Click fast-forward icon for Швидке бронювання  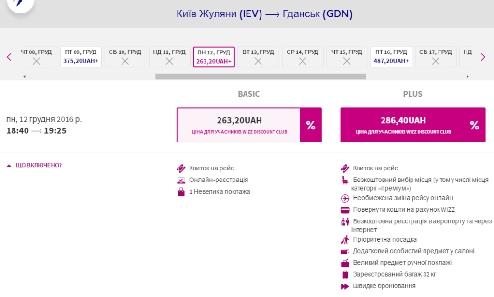pos(345,286)
